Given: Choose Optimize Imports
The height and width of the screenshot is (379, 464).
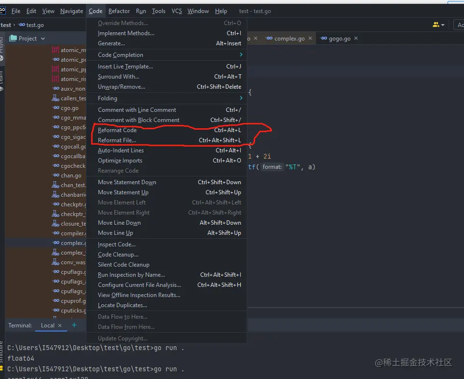Looking at the screenshot, I should [x=167, y=161].
